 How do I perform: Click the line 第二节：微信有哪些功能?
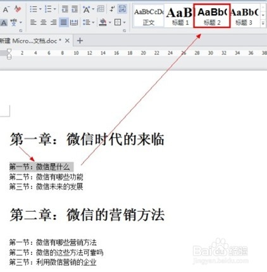[46, 177]
